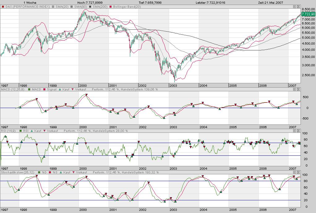Click the green MACD line legend swatch

click(29, 89)
